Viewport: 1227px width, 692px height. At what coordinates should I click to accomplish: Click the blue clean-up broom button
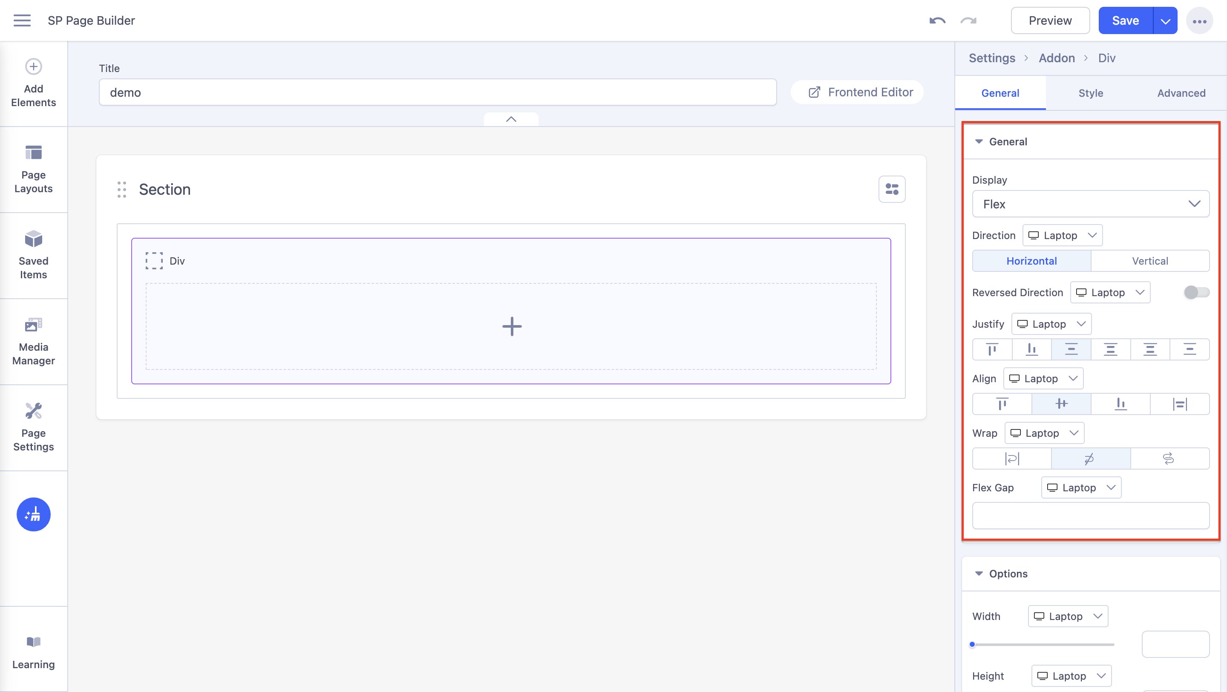pyautogui.click(x=33, y=514)
